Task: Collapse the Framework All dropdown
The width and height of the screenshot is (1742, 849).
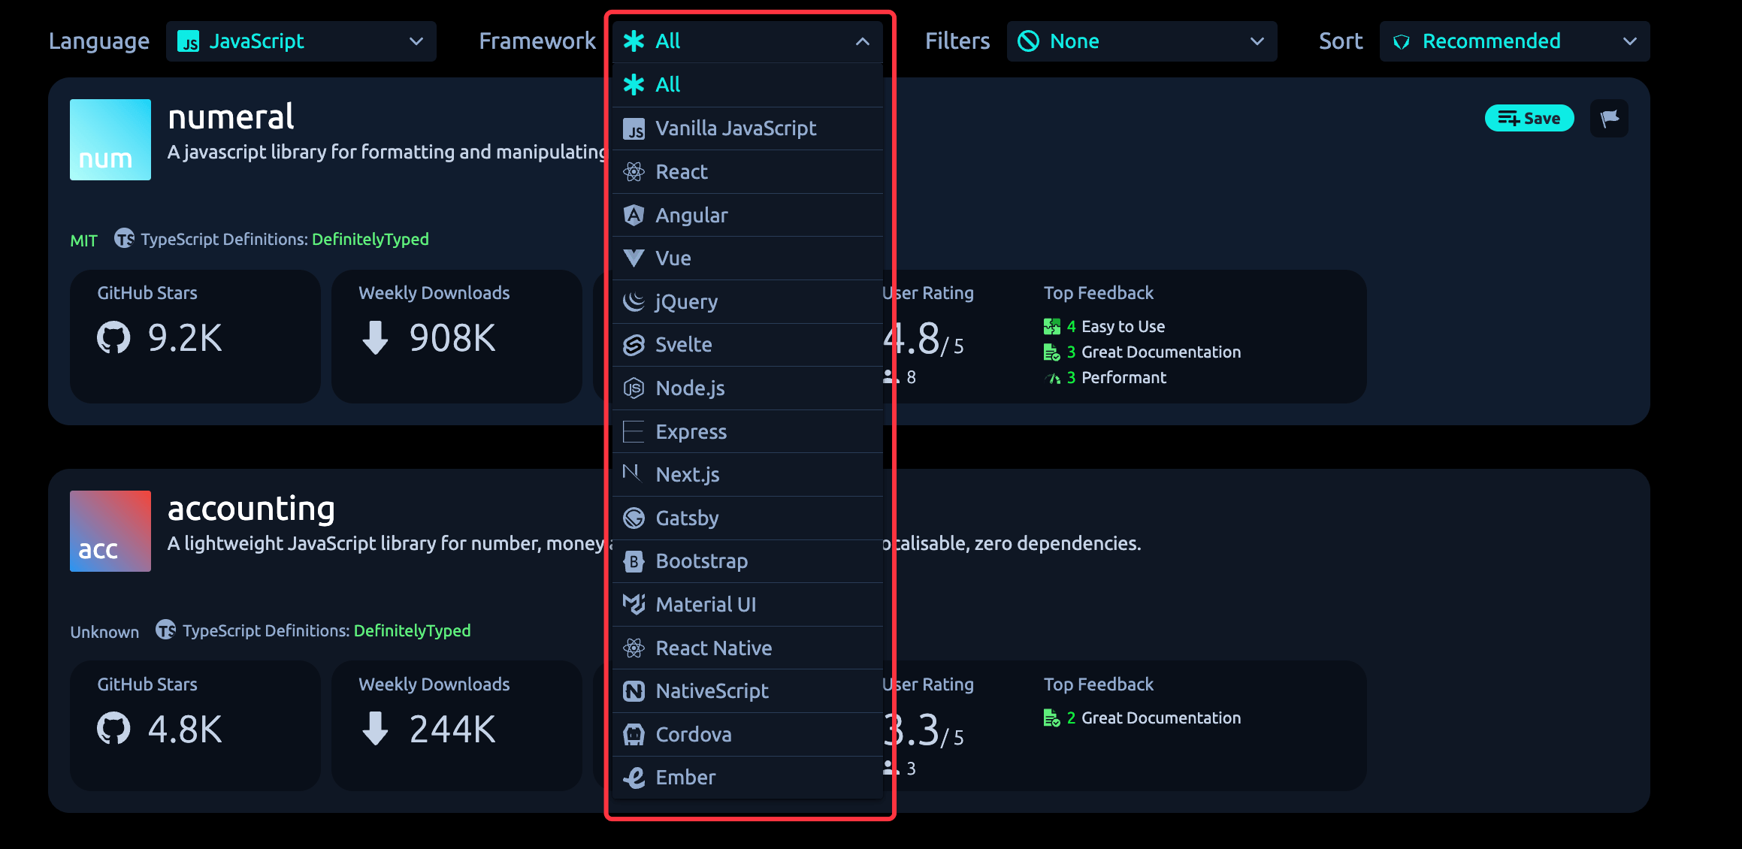Action: (747, 41)
